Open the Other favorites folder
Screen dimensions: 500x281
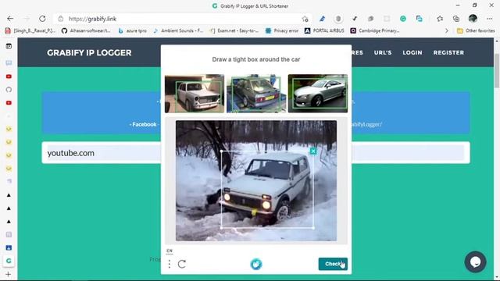pos(476,30)
